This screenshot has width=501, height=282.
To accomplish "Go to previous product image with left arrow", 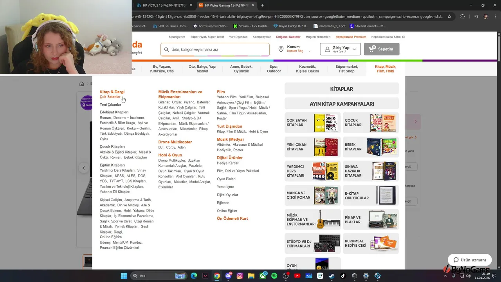I will click(83, 168).
